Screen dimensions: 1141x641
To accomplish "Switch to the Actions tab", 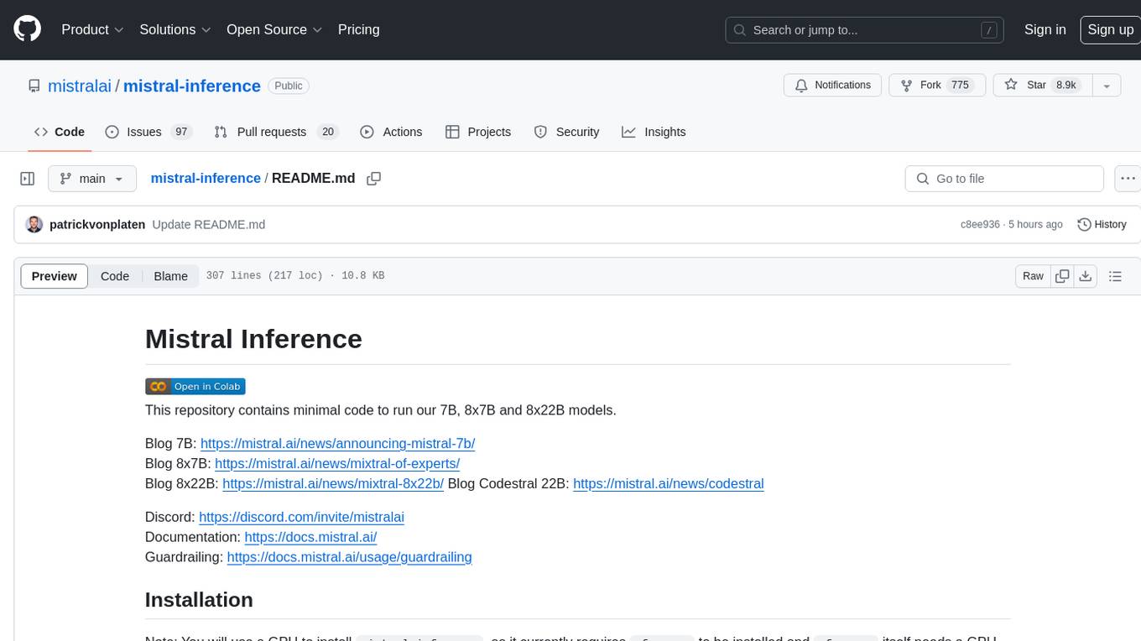I will click(x=391, y=132).
